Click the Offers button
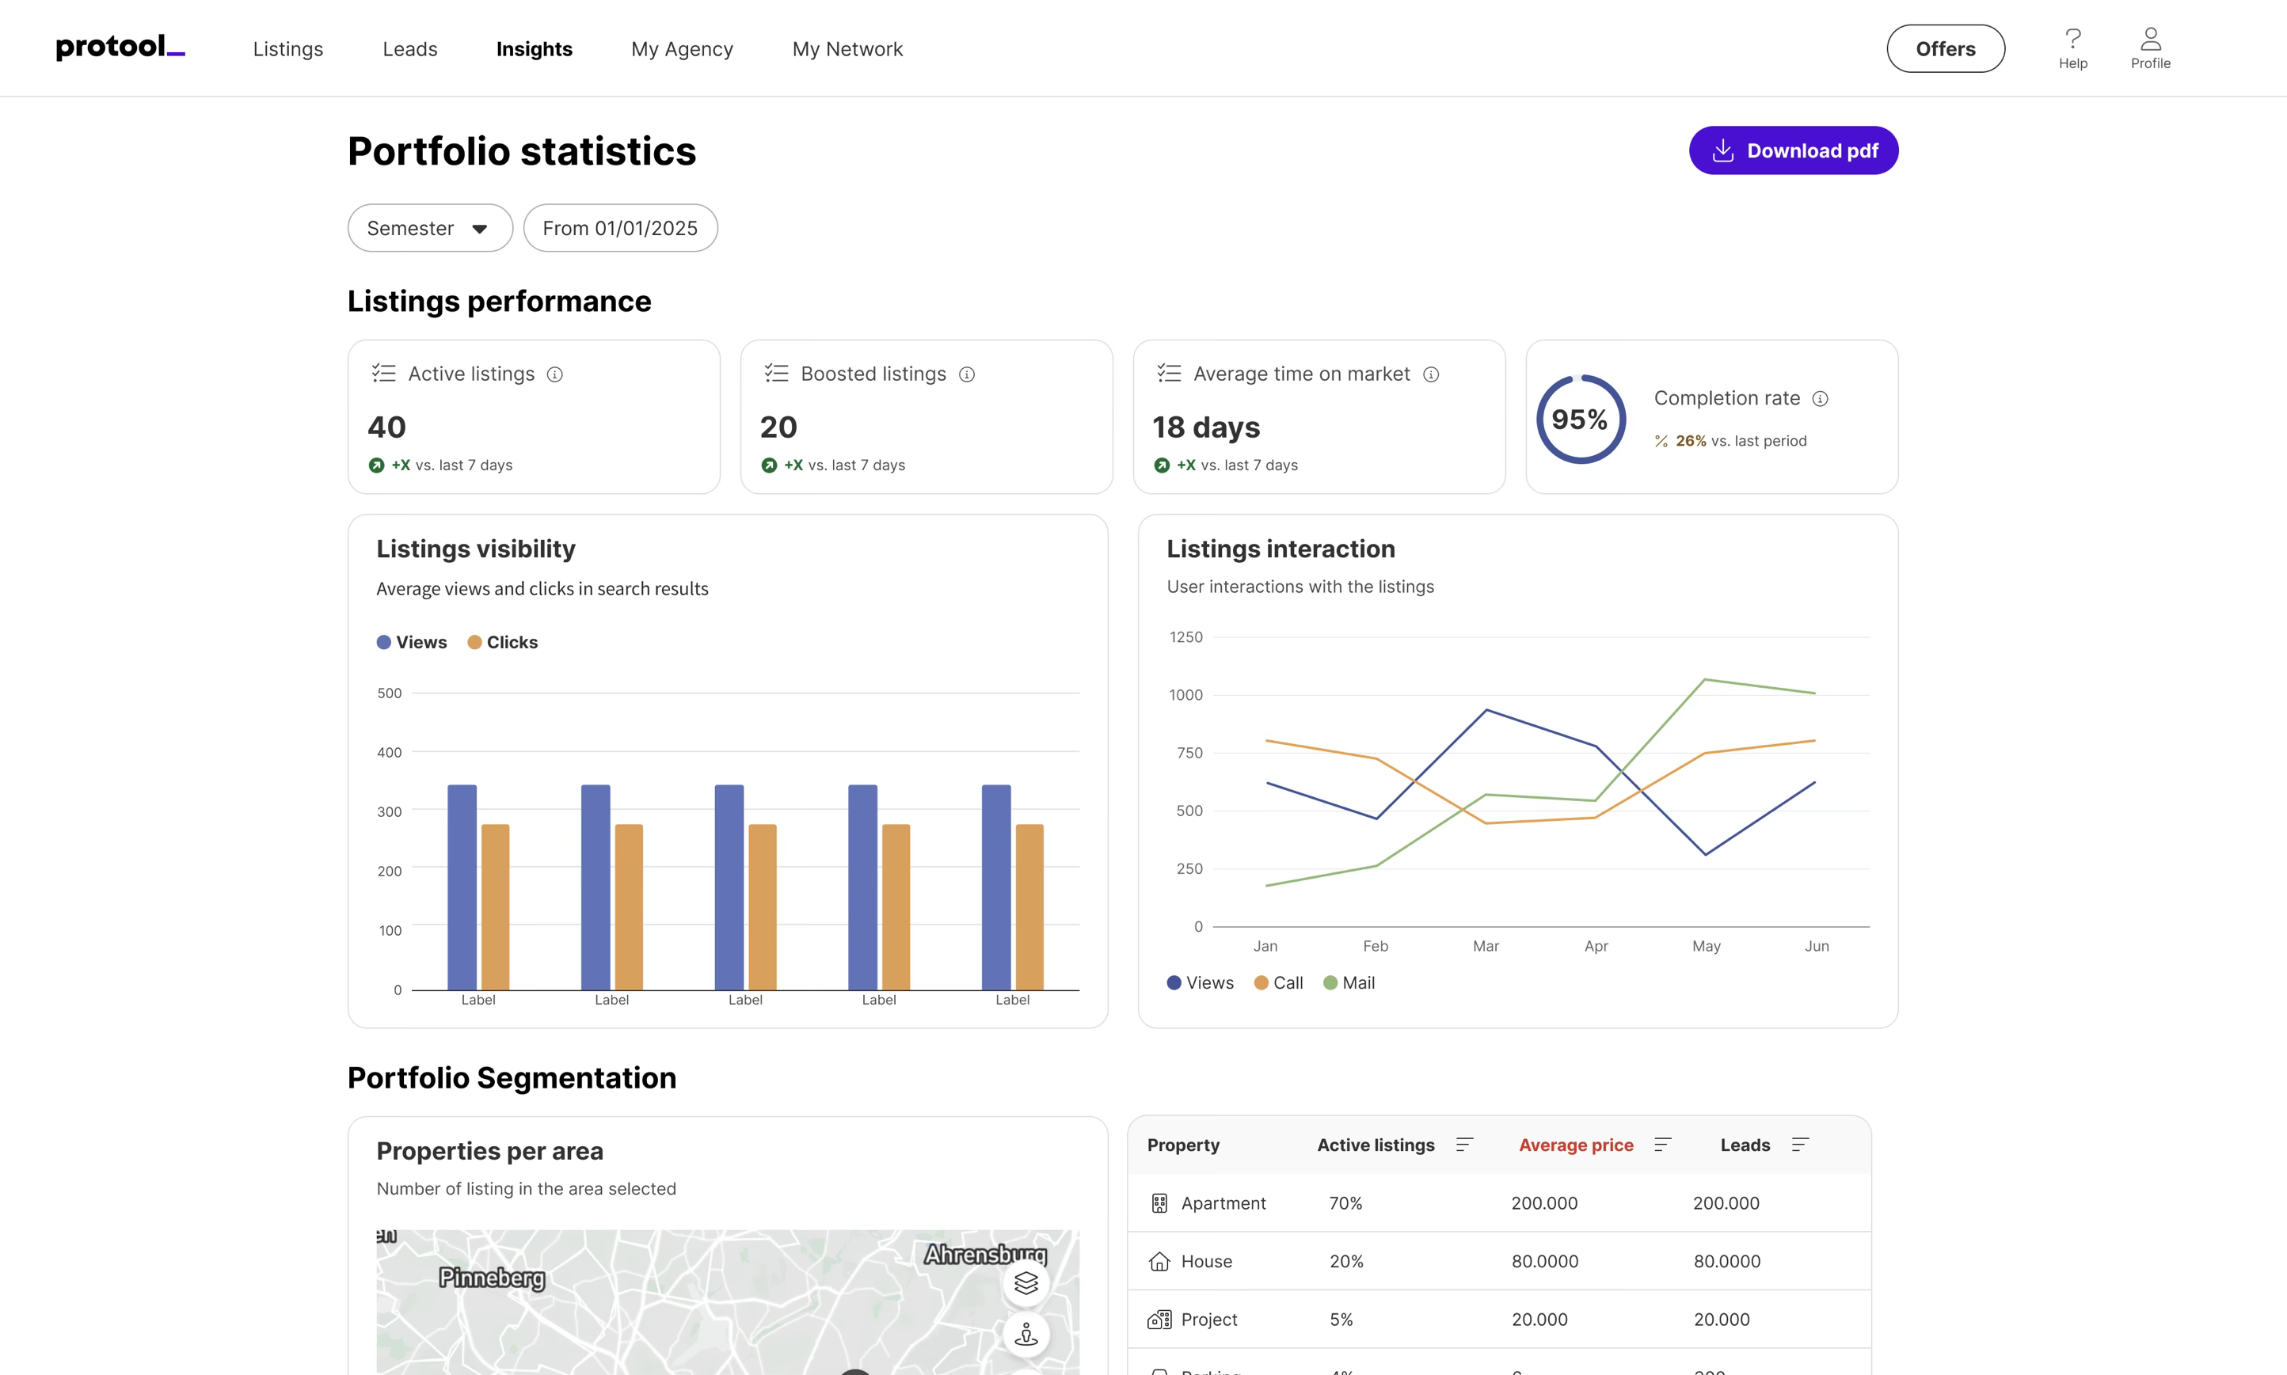Image resolution: width=2287 pixels, height=1375 pixels. click(1945, 49)
